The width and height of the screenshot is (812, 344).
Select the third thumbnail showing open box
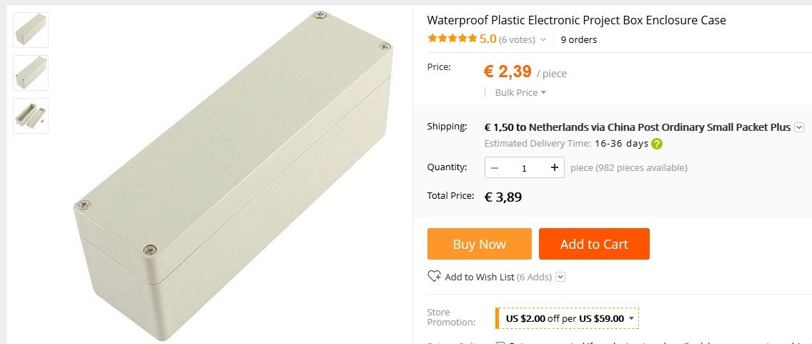click(31, 116)
